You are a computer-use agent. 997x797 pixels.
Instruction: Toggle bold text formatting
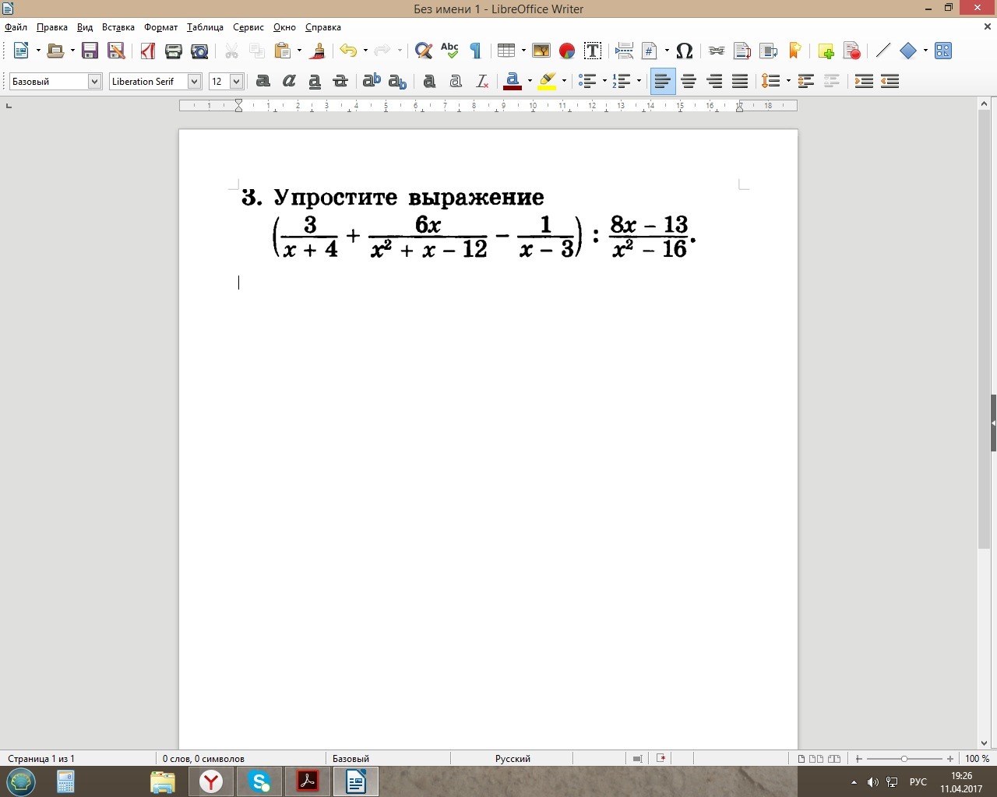(263, 81)
